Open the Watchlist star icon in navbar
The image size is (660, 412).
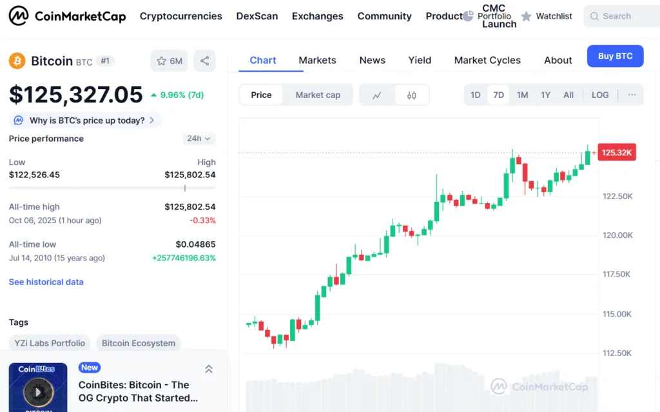point(528,15)
